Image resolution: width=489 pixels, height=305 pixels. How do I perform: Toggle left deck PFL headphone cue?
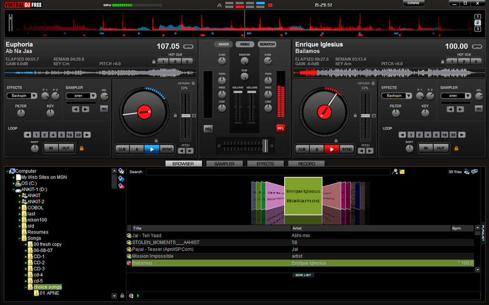point(208,129)
